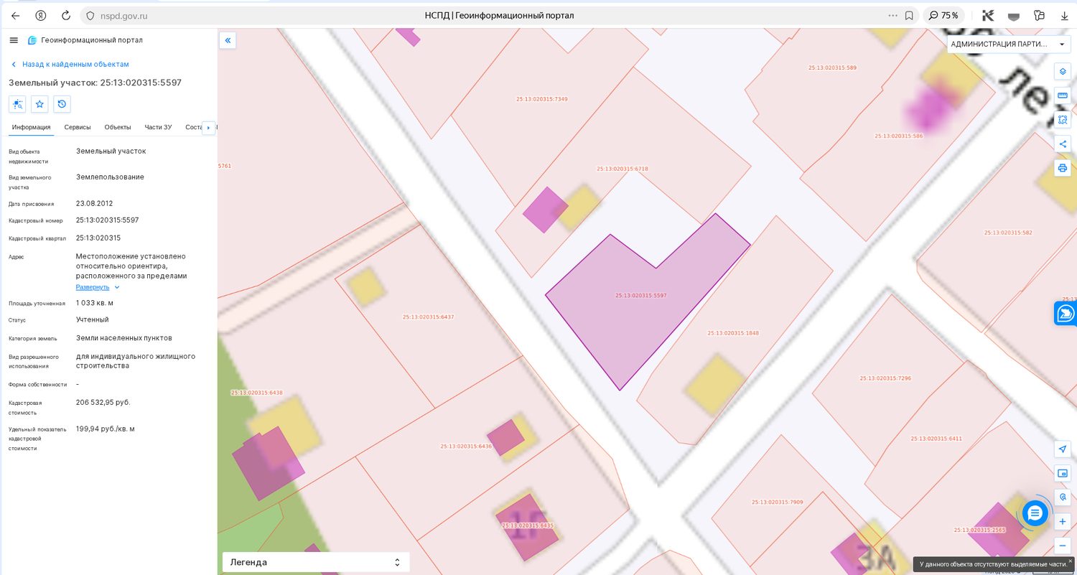Zoom out with the minus button
The height and width of the screenshot is (575, 1077).
coord(1063,546)
